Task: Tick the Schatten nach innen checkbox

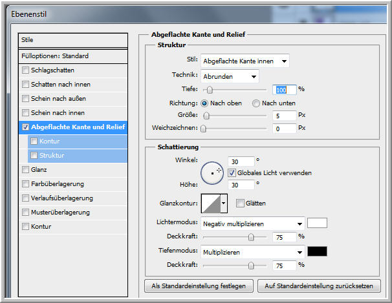Action: (25, 85)
